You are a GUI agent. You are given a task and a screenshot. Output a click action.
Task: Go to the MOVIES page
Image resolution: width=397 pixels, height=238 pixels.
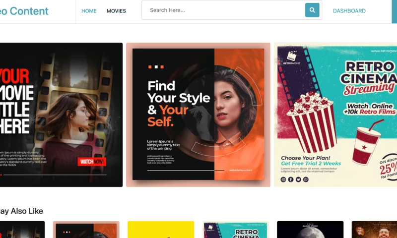click(116, 11)
